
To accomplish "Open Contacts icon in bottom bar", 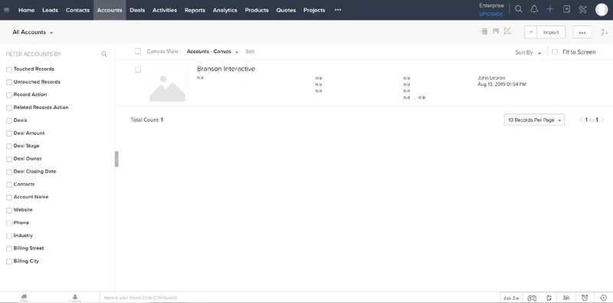I will pos(74,298).
